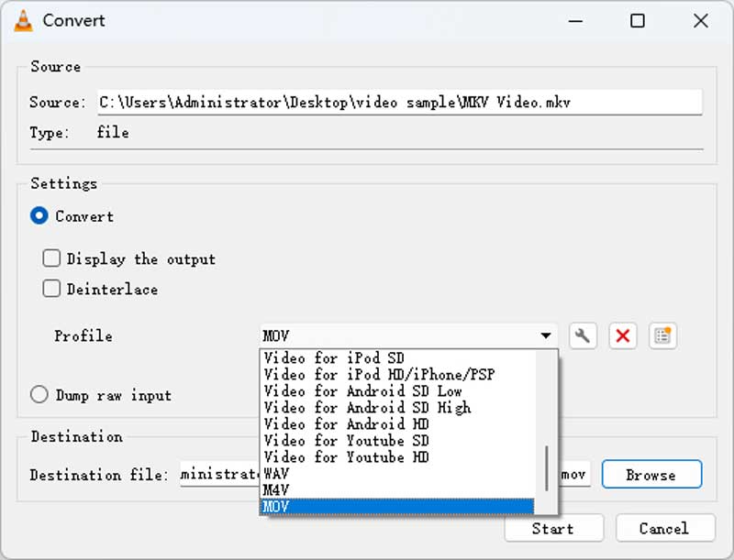
Task: Start the MKV conversion
Action: 553,528
